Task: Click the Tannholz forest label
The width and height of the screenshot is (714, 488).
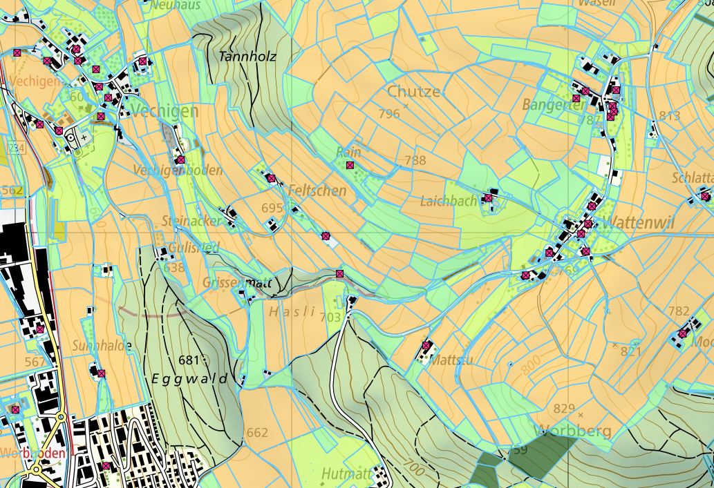Action: (x=247, y=57)
